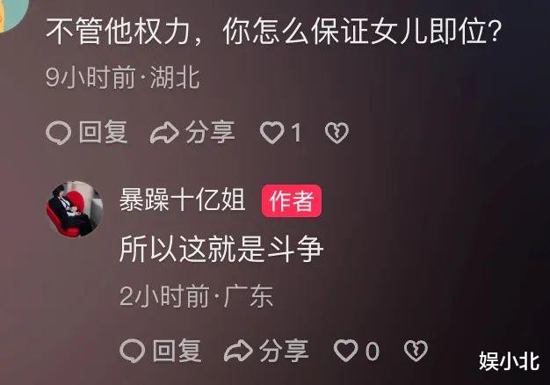Tap share arrow icon under author's reply
This screenshot has height=385, width=550.
238,351
